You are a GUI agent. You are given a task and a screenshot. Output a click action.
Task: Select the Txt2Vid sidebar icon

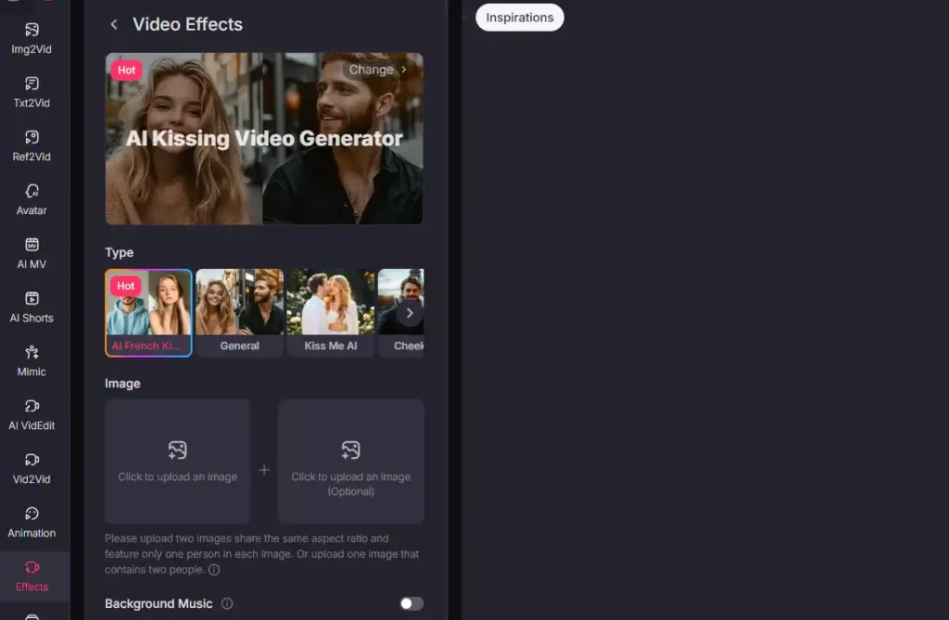tap(31, 91)
